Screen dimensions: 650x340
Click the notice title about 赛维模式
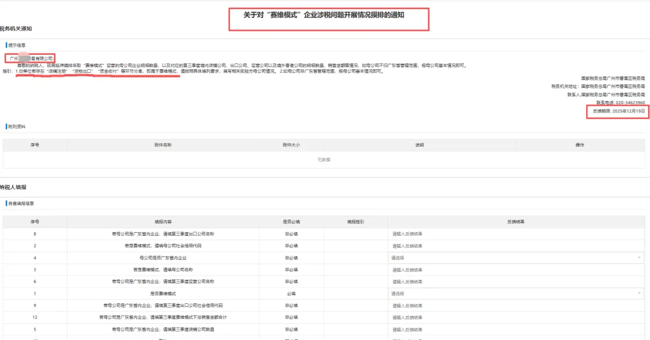click(324, 15)
